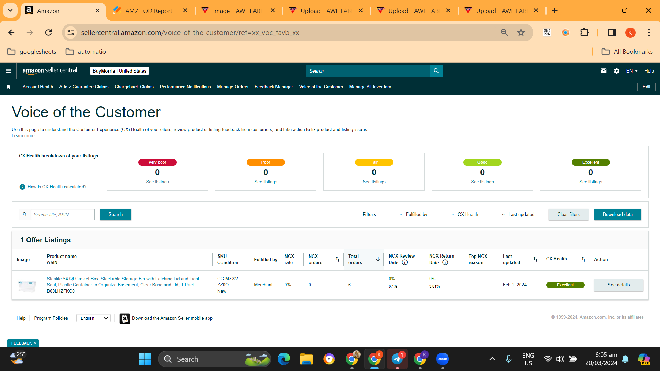Open Zoom from the taskbar
This screenshot has height=371, width=660.
coord(443,359)
